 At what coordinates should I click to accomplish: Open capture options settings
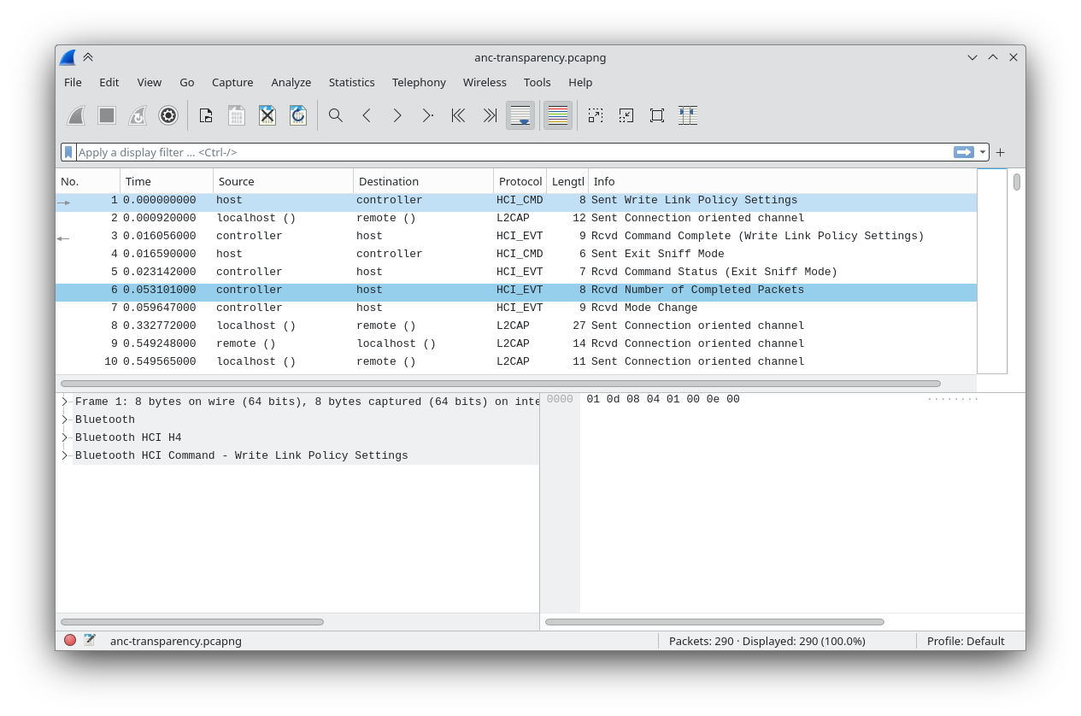tap(168, 115)
